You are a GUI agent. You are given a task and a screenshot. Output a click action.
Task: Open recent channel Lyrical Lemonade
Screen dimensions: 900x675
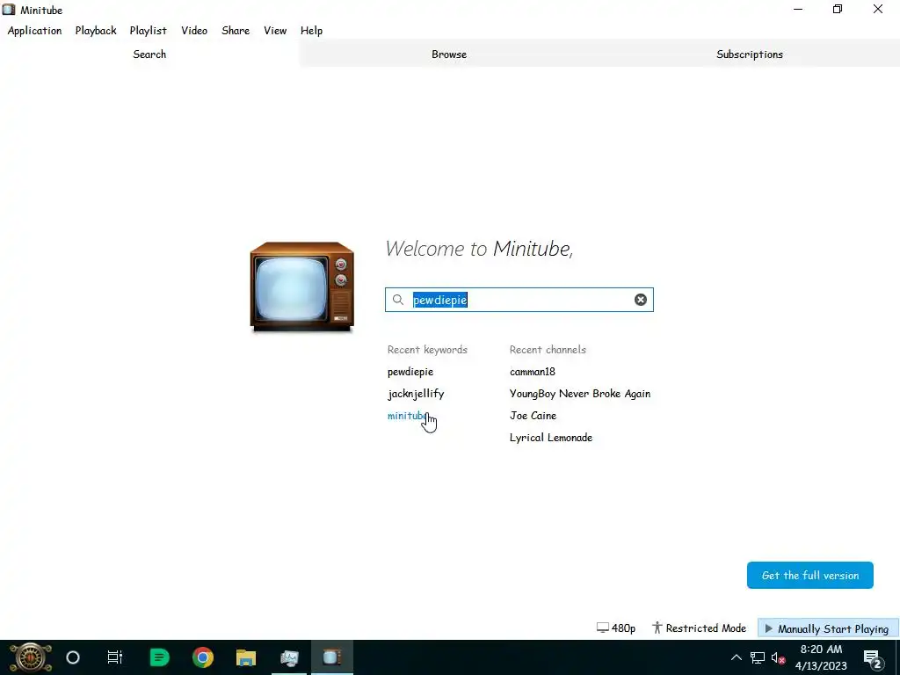pyautogui.click(x=550, y=438)
